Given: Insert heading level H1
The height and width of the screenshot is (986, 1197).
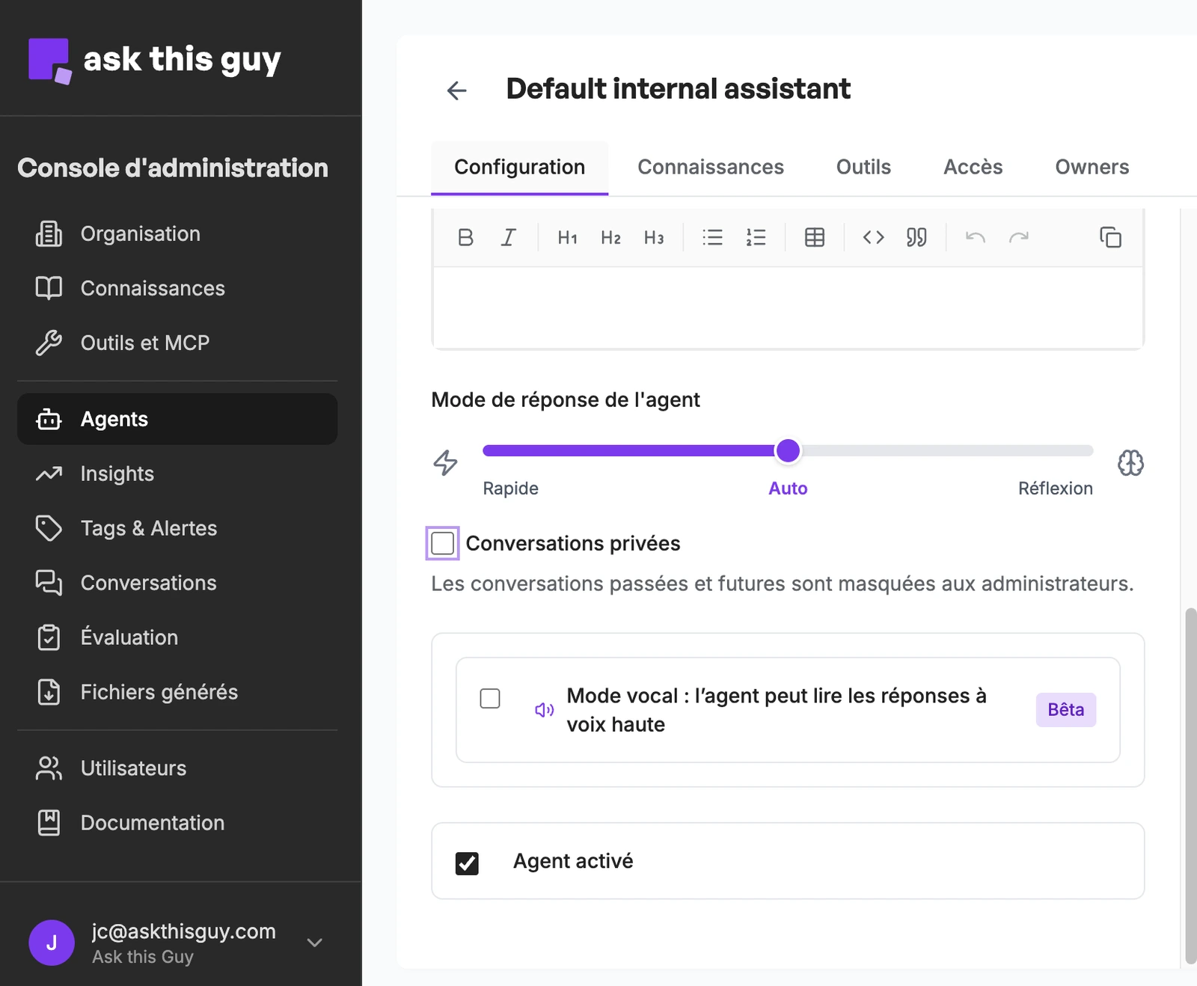Looking at the screenshot, I should (x=568, y=237).
